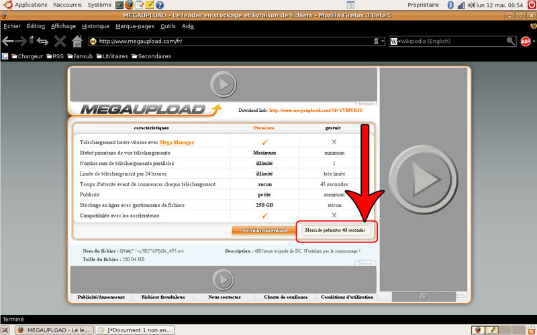Click into the address bar URL field
The height and width of the screenshot is (335, 537).
(x=236, y=42)
